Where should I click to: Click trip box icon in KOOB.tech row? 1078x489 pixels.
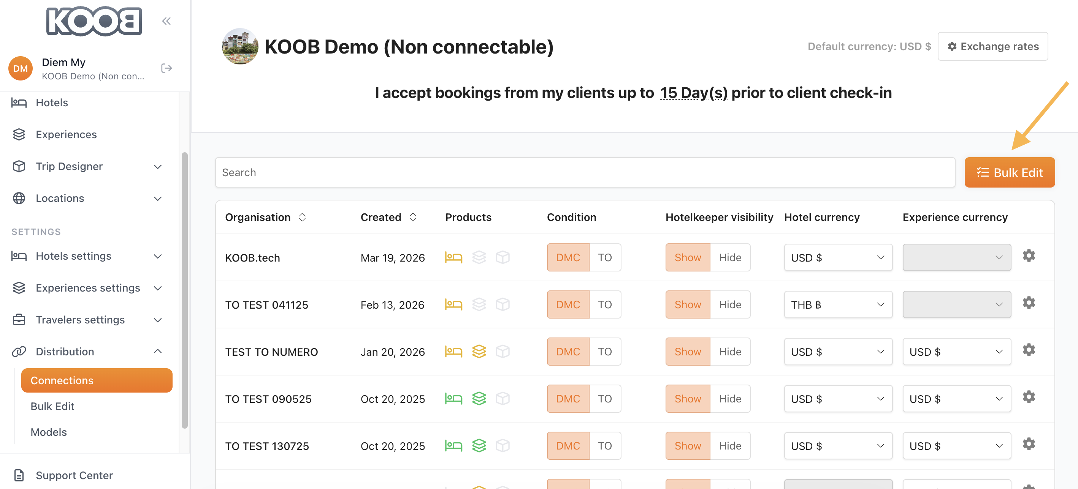point(503,257)
